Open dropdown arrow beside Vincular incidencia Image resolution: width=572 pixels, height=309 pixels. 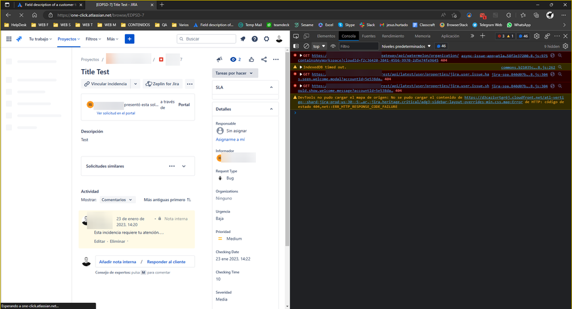(x=135, y=84)
